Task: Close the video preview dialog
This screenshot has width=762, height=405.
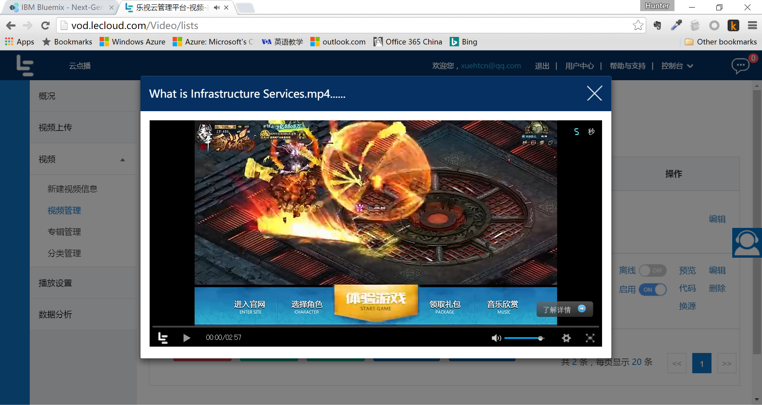Action: tap(594, 93)
